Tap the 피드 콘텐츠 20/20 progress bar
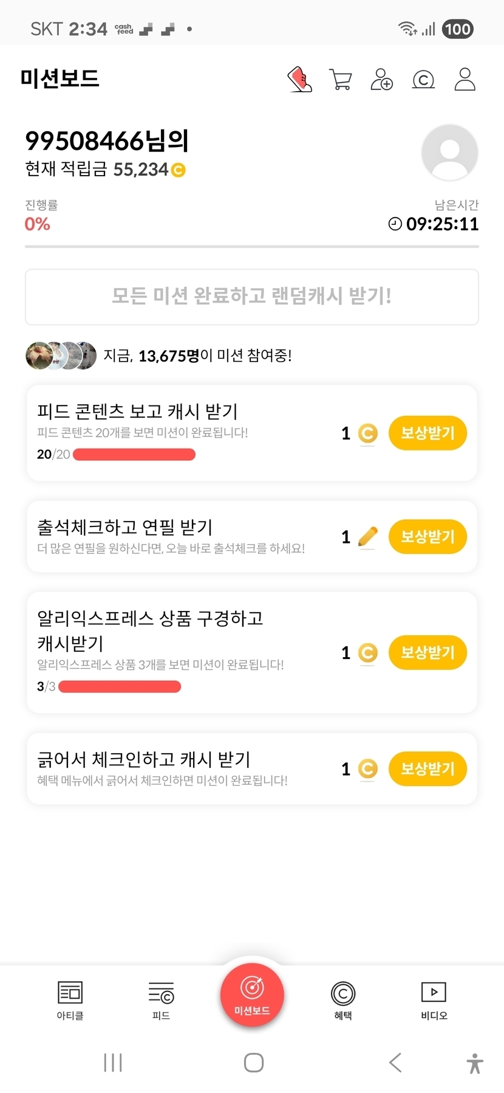504x1093 pixels. click(x=134, y=455)
